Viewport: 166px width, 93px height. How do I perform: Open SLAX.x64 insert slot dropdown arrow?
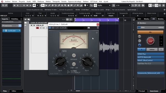[20, 30]
